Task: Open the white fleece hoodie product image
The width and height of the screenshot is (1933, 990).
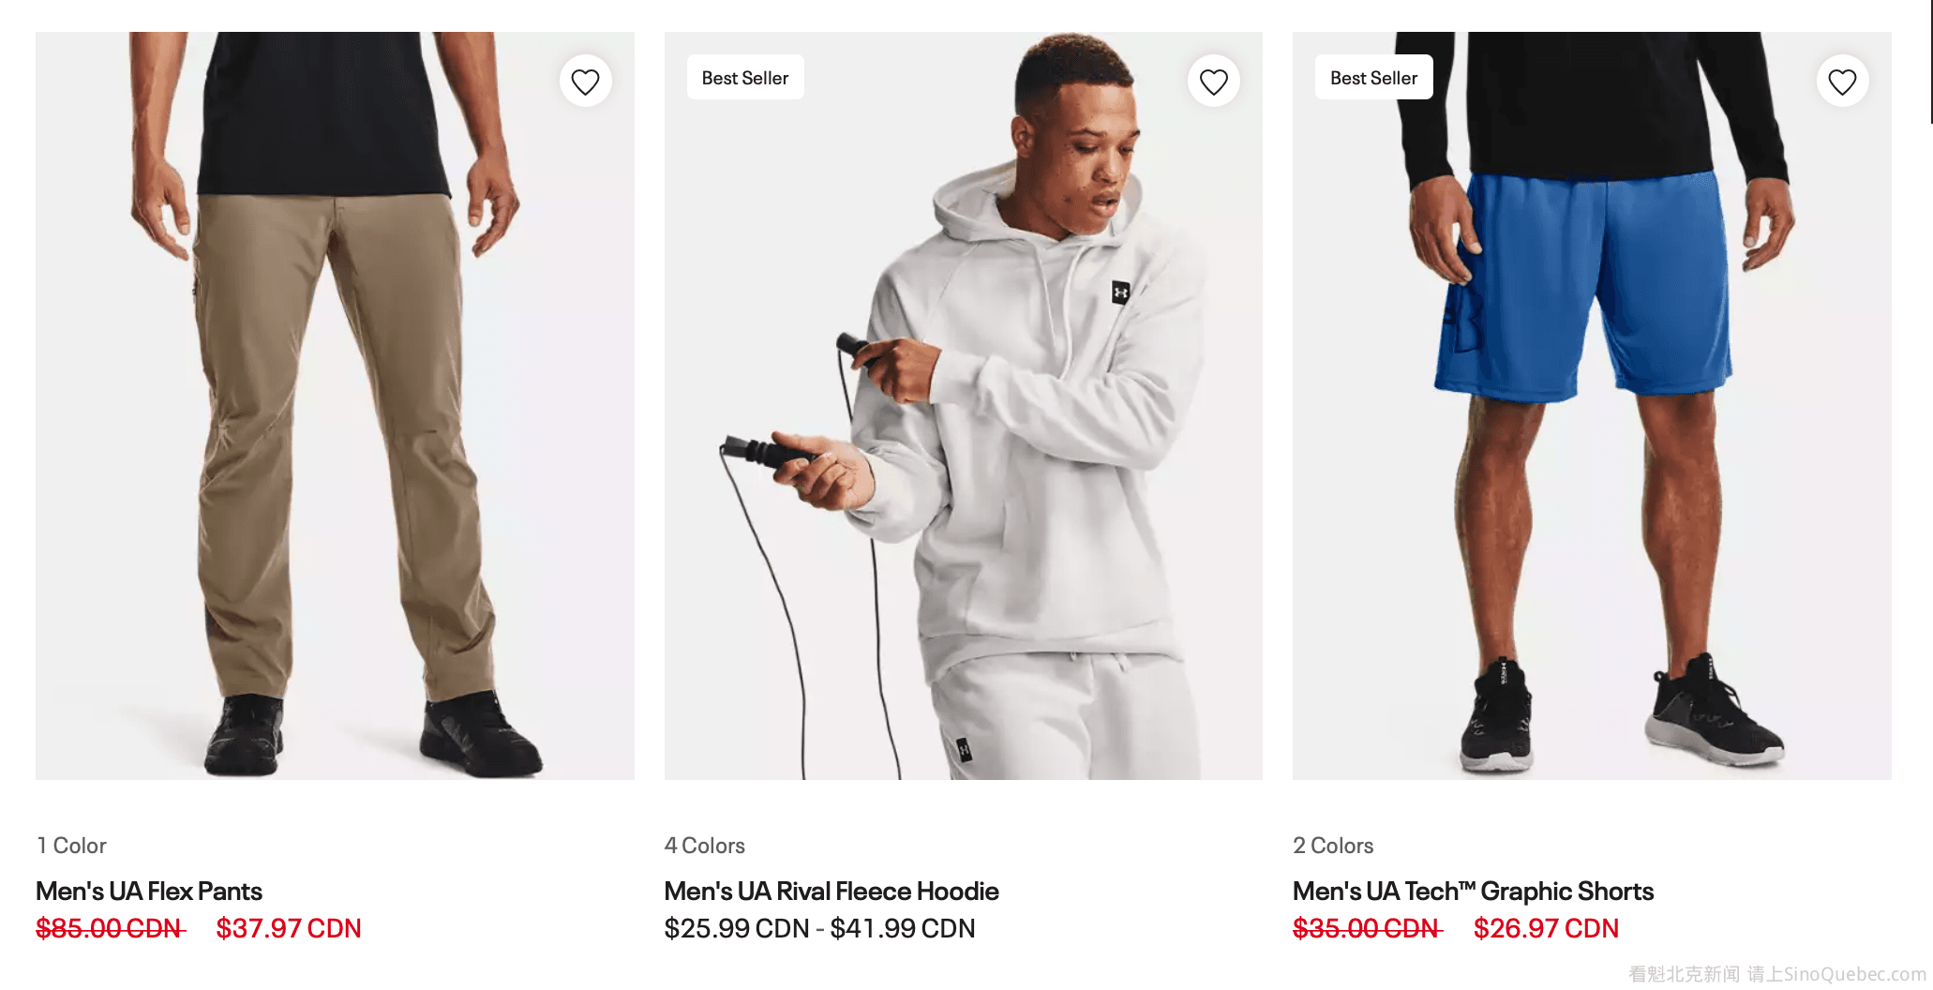Action: (963, 422)
